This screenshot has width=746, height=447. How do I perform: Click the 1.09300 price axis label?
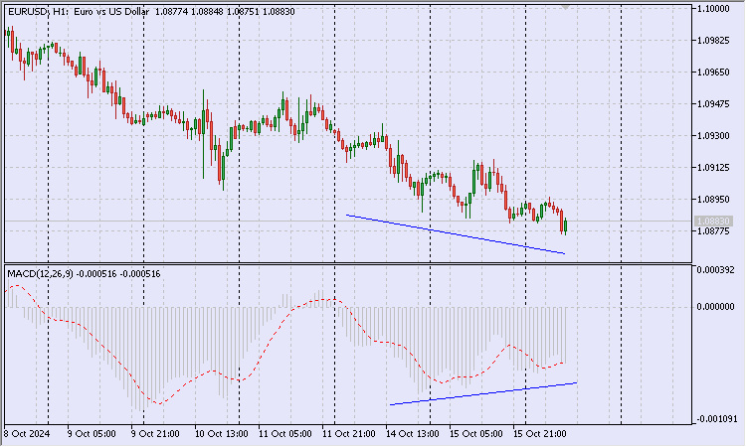click(x=713, y=136)
